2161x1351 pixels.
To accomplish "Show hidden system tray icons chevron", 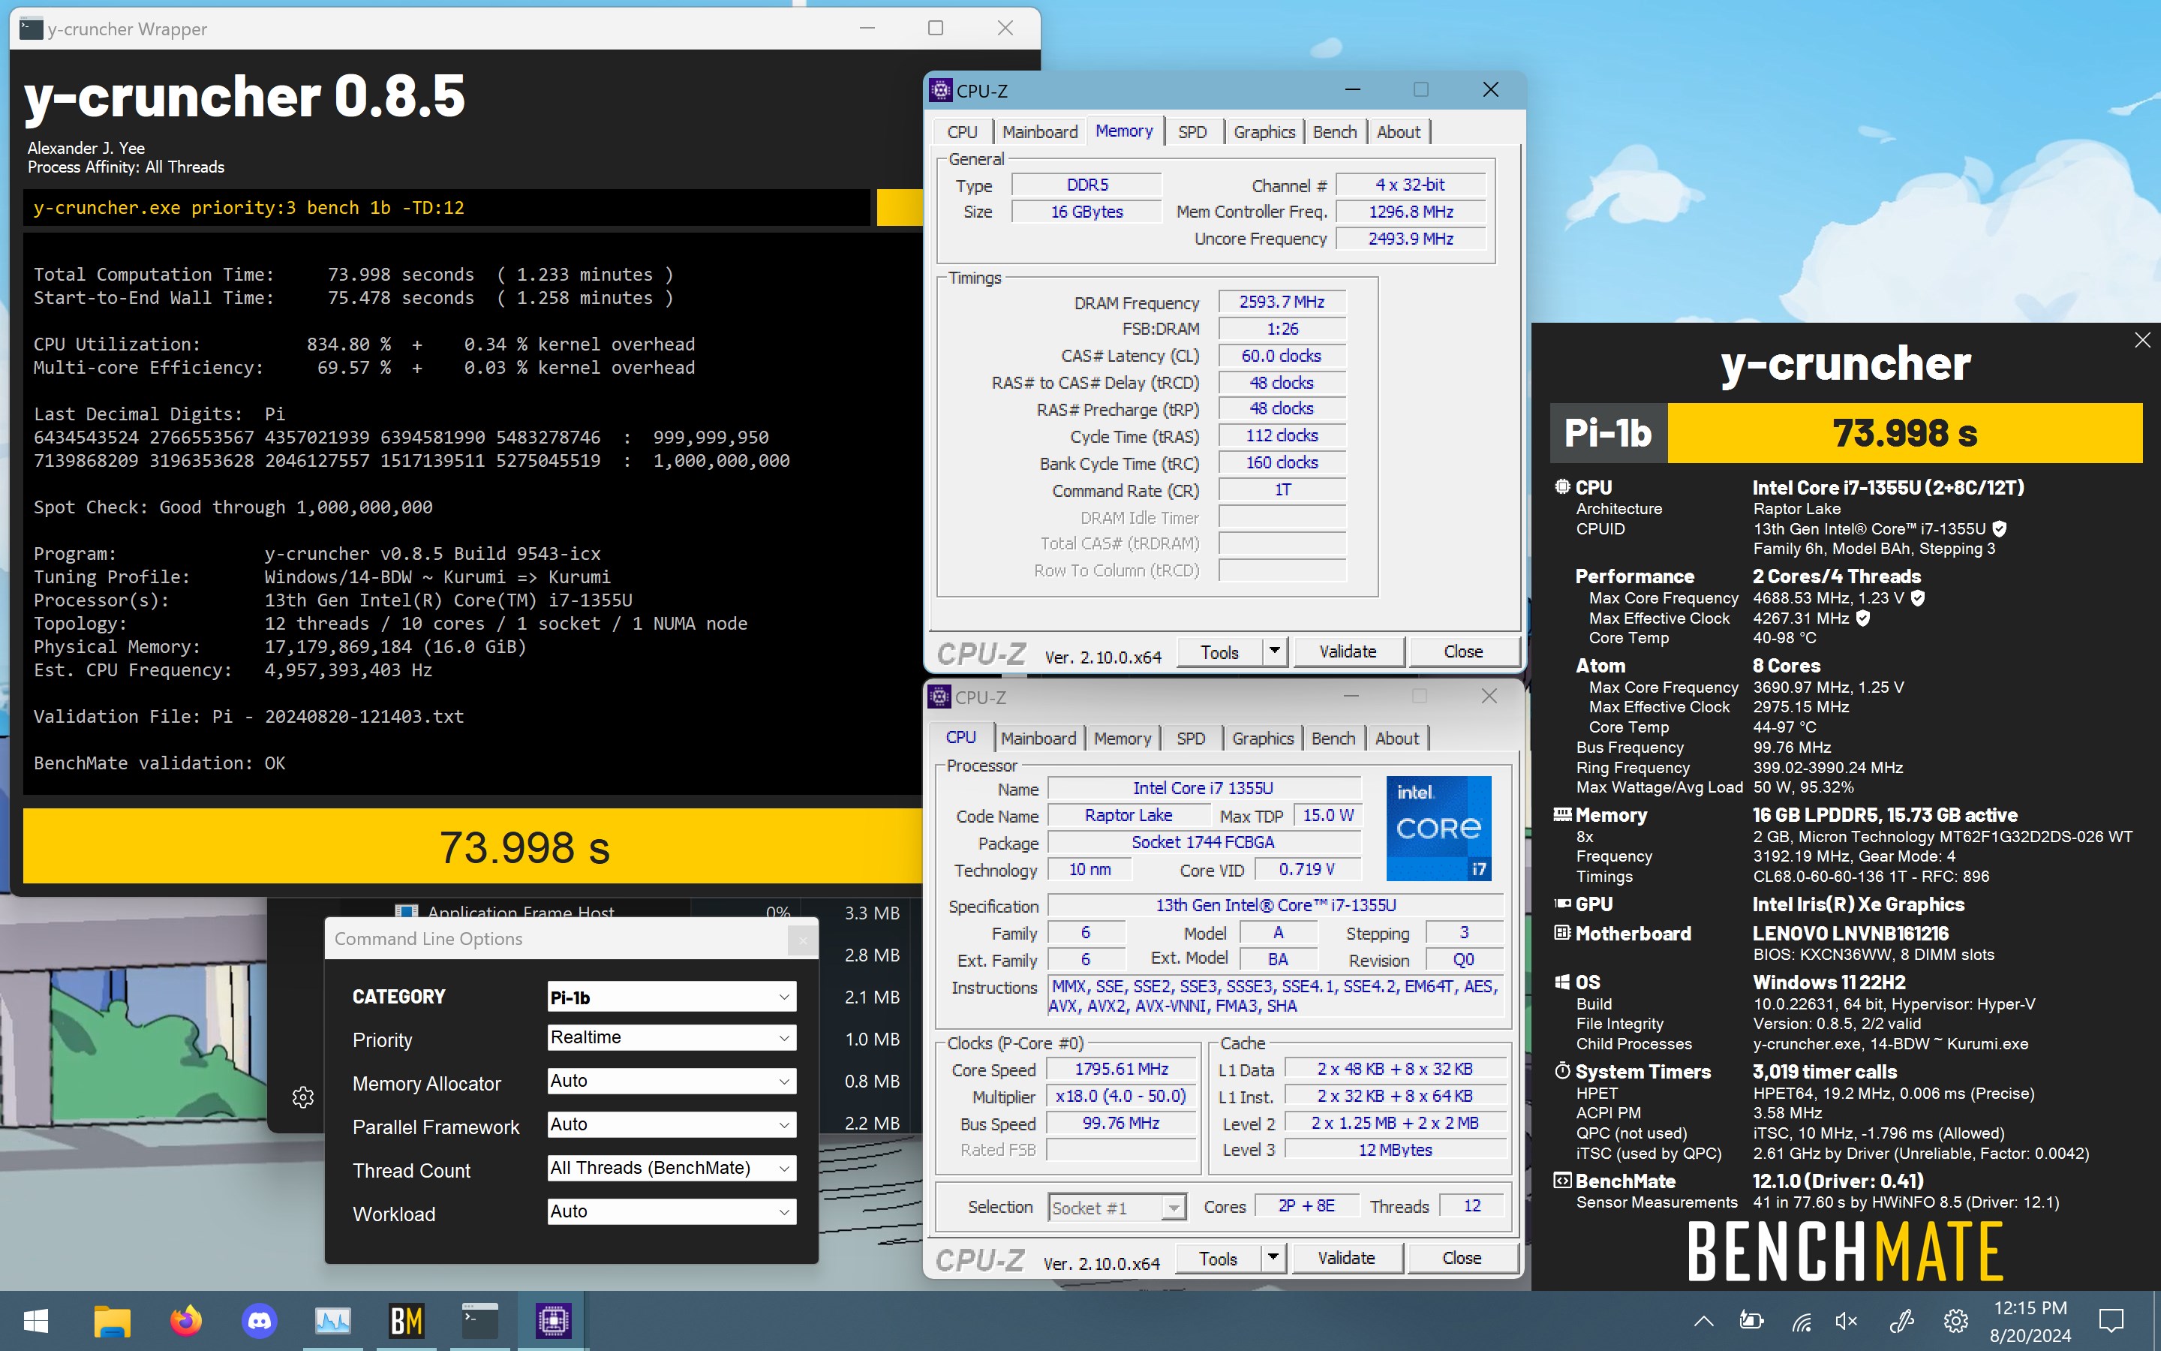I will click(x=1703, y=1321).
